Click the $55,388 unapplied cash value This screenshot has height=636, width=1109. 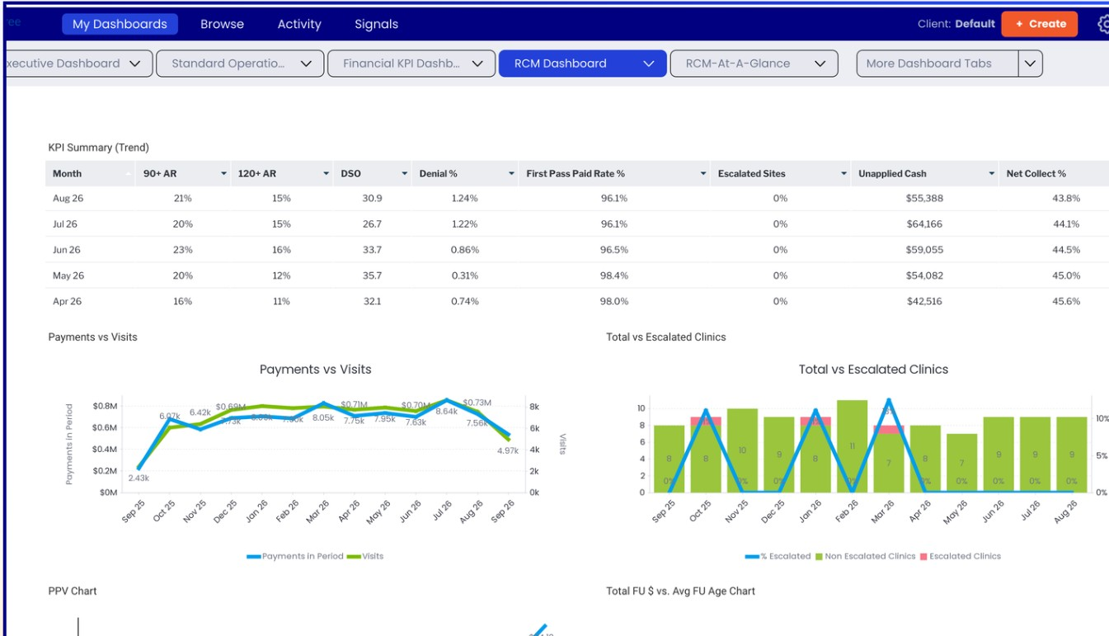pyautogui.click(x=923, y=199)
